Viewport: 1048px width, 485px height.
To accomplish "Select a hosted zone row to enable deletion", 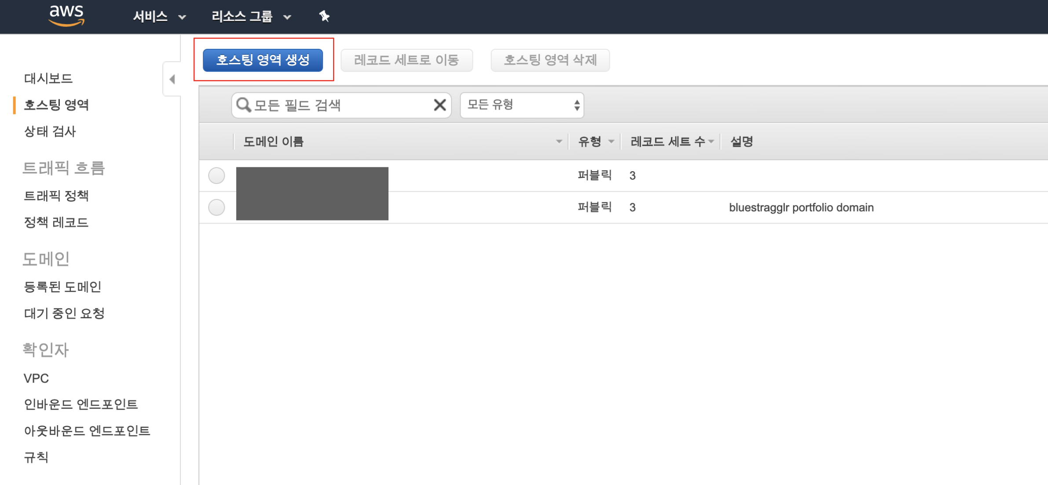I will [x=216, y=175].
